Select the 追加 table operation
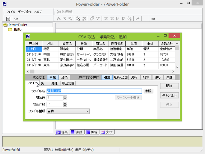This screenshot has height=154, width=205. click(x=107, y=77)
